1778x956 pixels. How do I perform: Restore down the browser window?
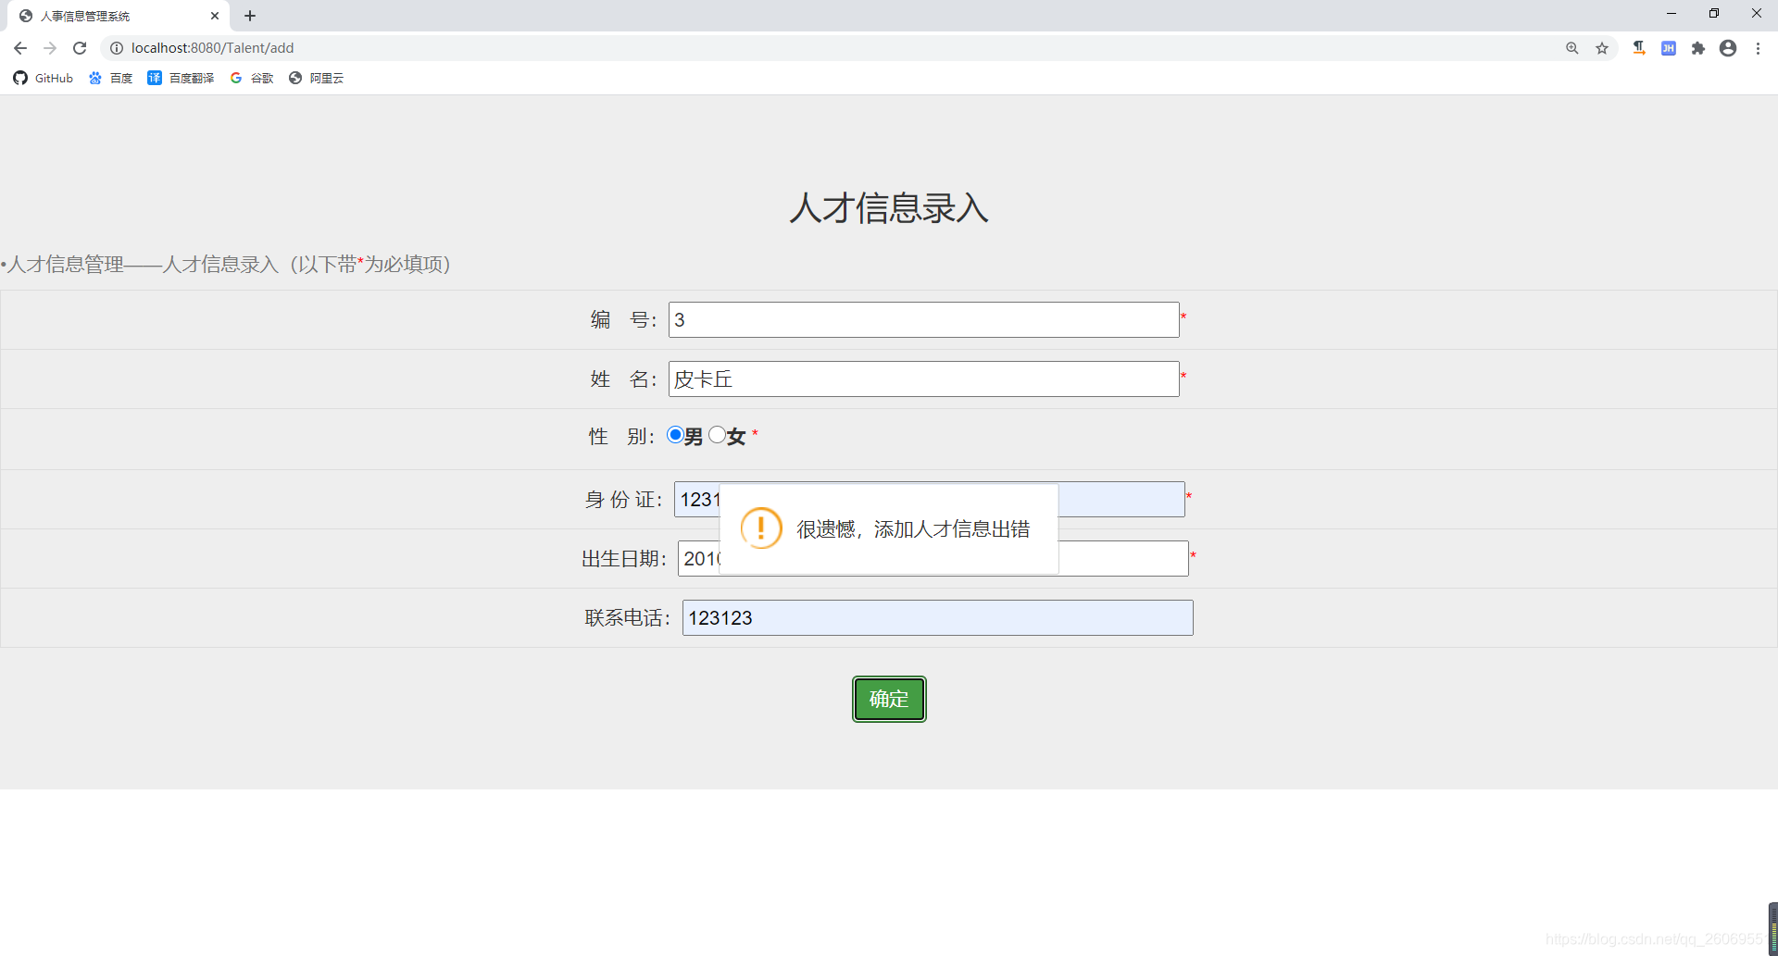[1714, 14]
